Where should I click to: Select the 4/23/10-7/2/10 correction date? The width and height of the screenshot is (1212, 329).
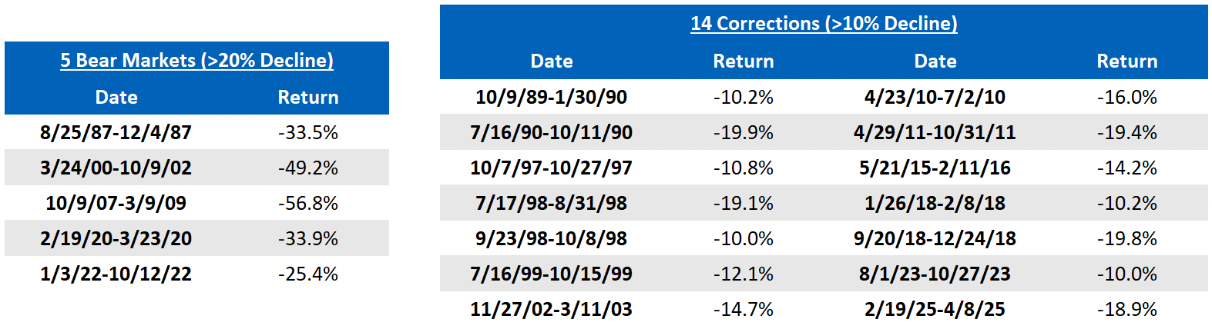935,97
